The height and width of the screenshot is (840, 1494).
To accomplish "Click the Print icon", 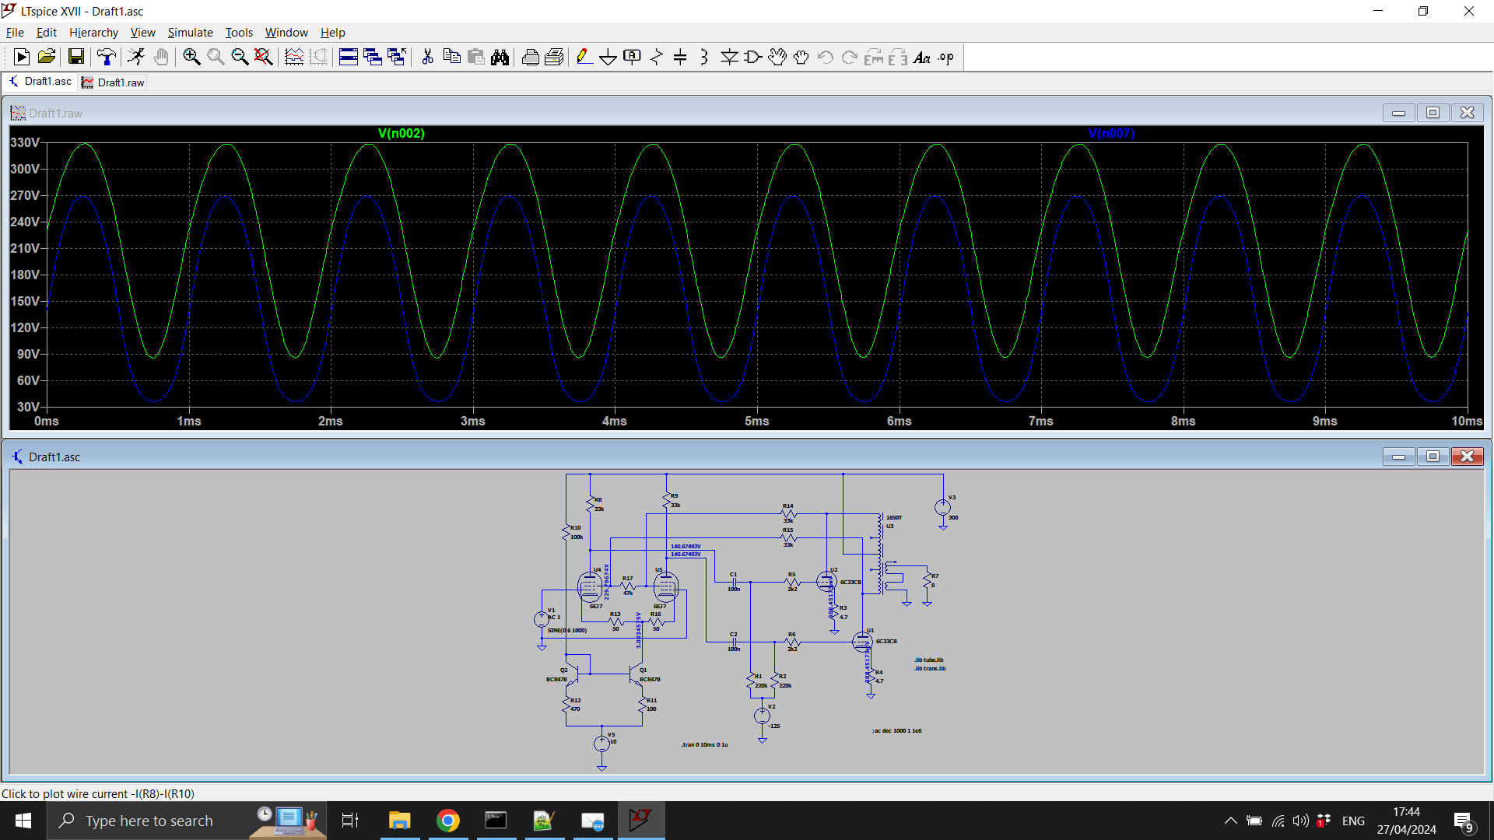I will coord(530,57).
